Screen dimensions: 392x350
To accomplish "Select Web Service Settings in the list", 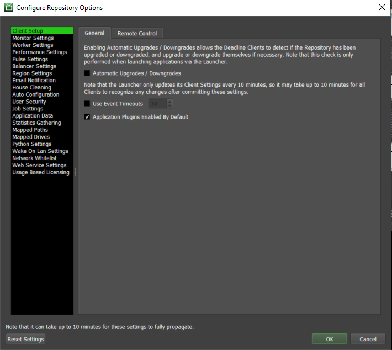I will [42, 165].
